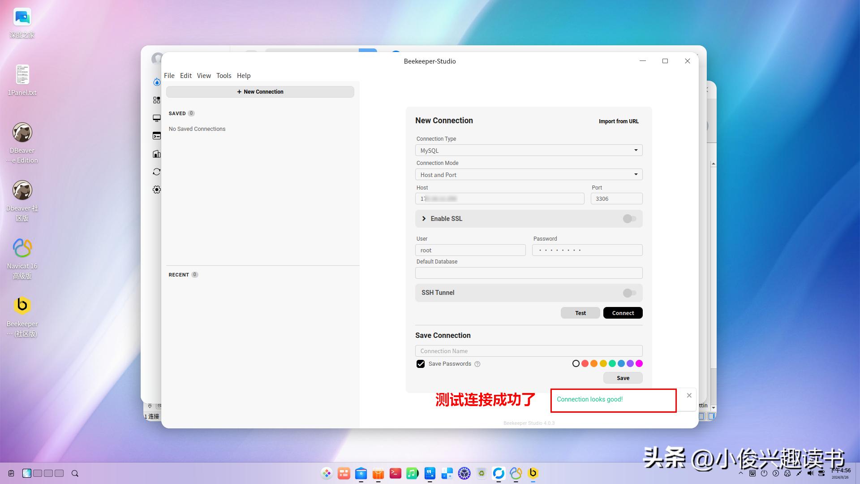Click the black Connect button

[623, 313]
